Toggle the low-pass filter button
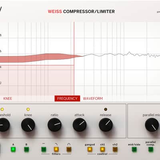Screen dimensions: 160x160 pos(56,150)
